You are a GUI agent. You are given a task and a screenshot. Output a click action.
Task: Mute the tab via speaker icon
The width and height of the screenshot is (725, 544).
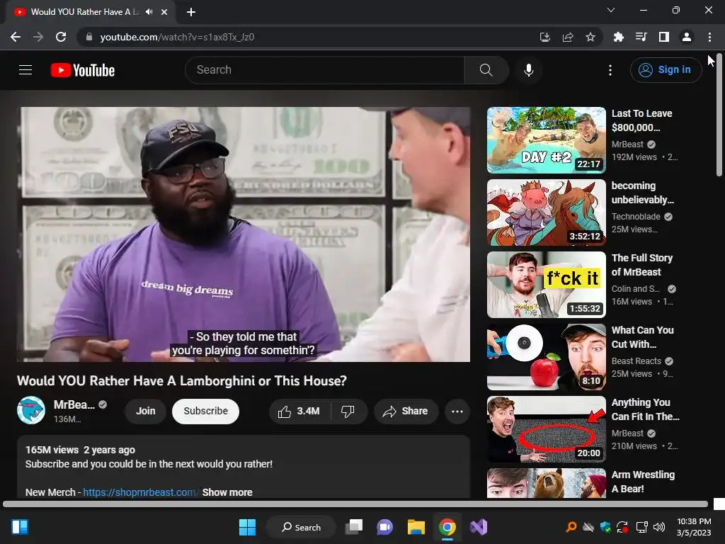tap(149, 12)
